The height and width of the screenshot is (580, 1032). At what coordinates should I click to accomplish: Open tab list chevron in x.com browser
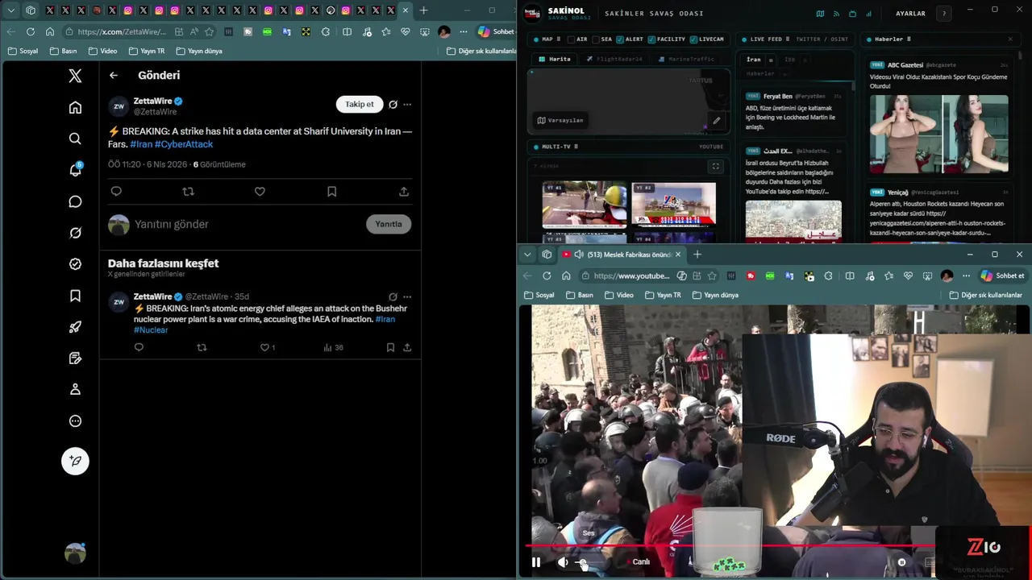[x=11, y=10]
